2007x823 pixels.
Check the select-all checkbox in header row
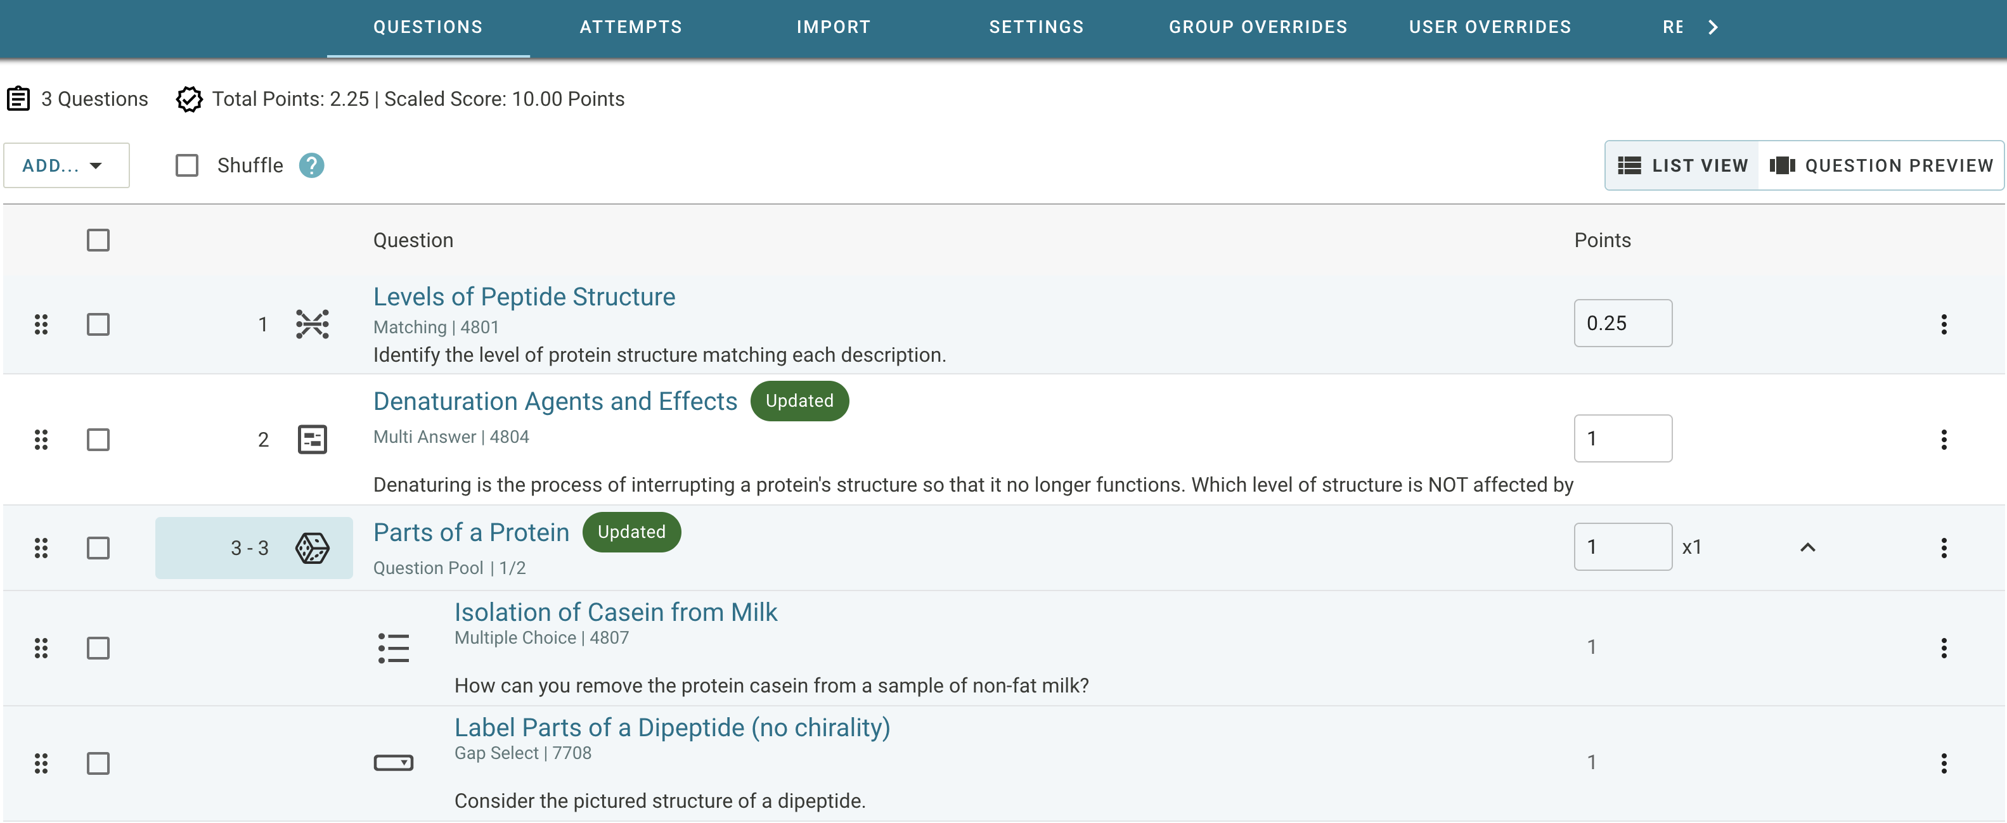pyautogui.click(x=98, y=240)
